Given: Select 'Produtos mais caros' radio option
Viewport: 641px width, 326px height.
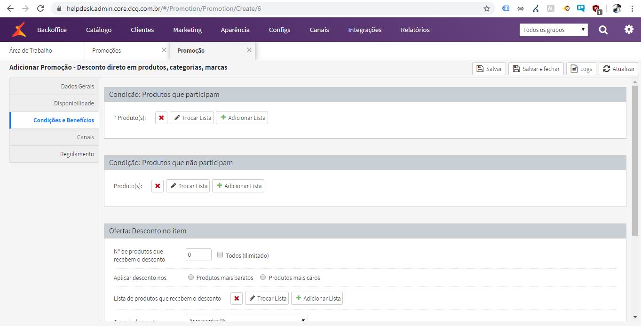Looking at the screenshot, I should pos(263,277).
